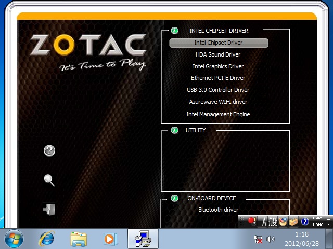Choose USB 3.0 Controller Driver

[218, 90]
